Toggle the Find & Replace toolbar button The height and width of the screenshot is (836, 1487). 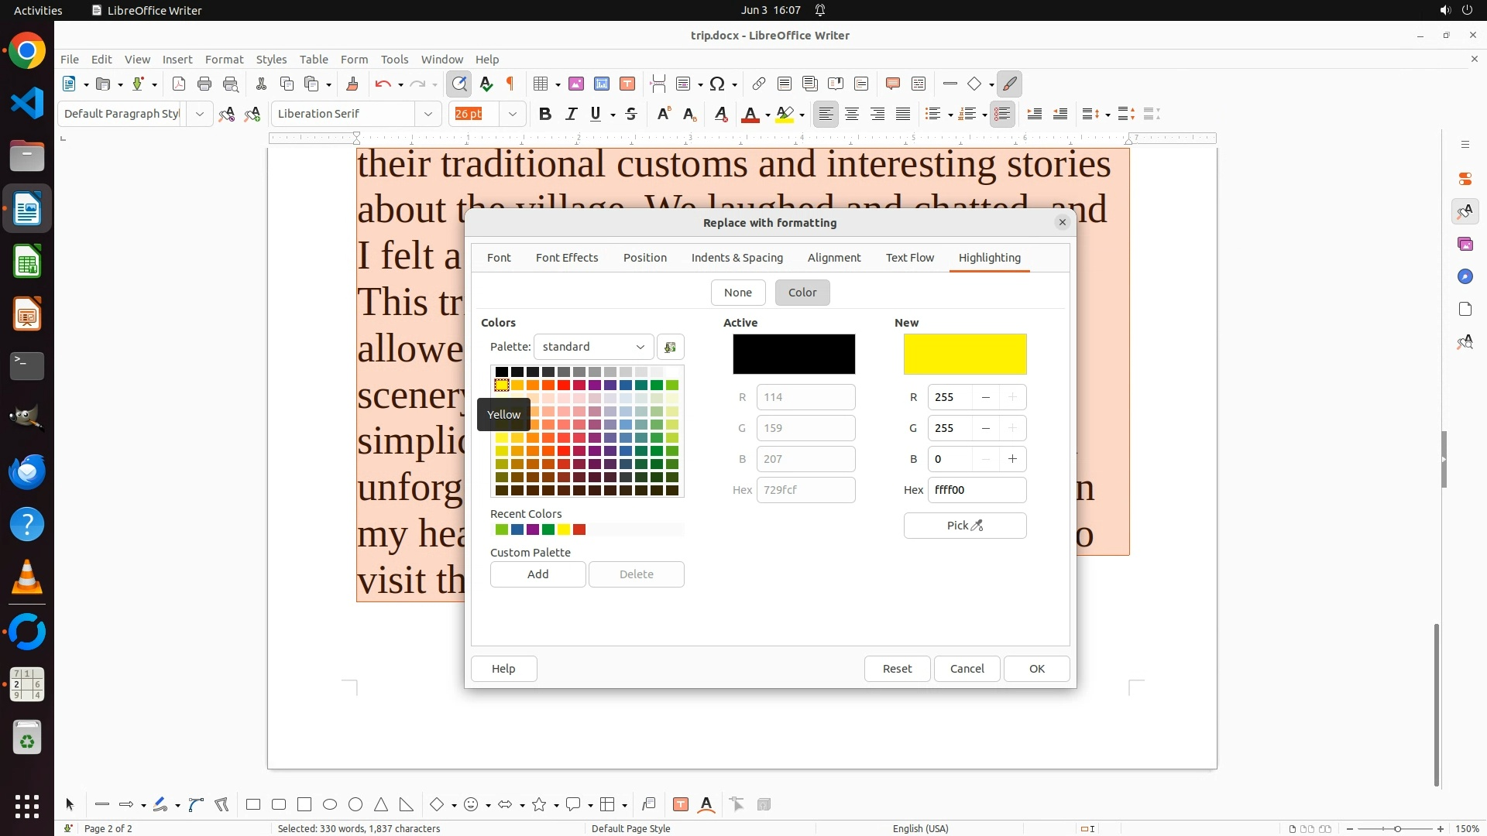pyautogui.click(x=459, y=84)
